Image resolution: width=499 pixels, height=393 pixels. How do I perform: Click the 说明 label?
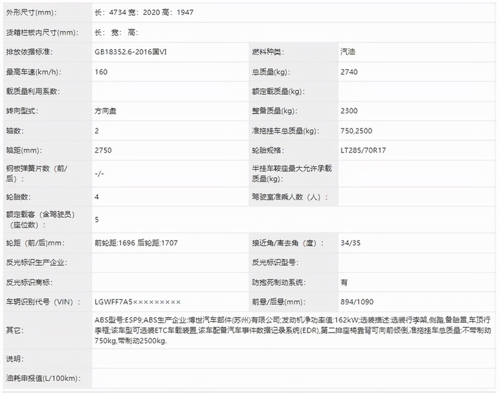click(15, 359)
